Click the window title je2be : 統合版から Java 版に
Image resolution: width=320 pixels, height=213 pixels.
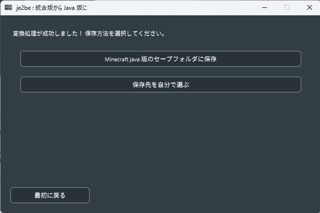(x=52, y=8)
